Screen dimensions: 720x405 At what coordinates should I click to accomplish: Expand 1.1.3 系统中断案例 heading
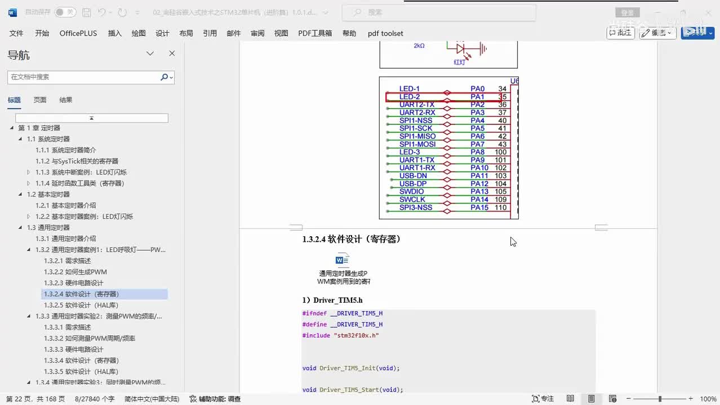29,172
